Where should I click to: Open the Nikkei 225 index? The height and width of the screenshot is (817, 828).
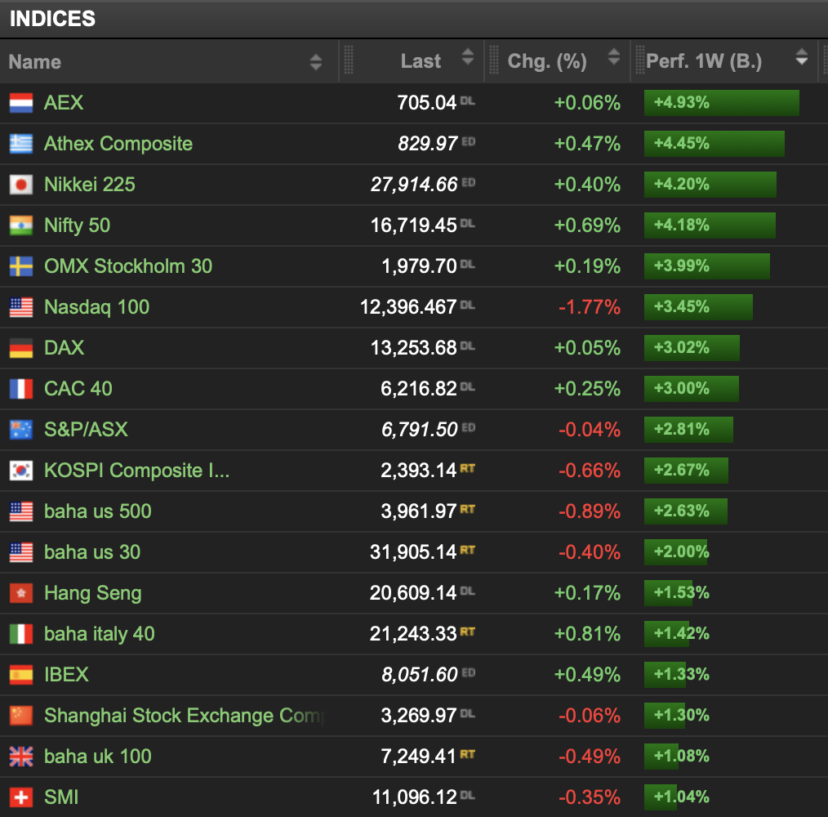(90, 185)
